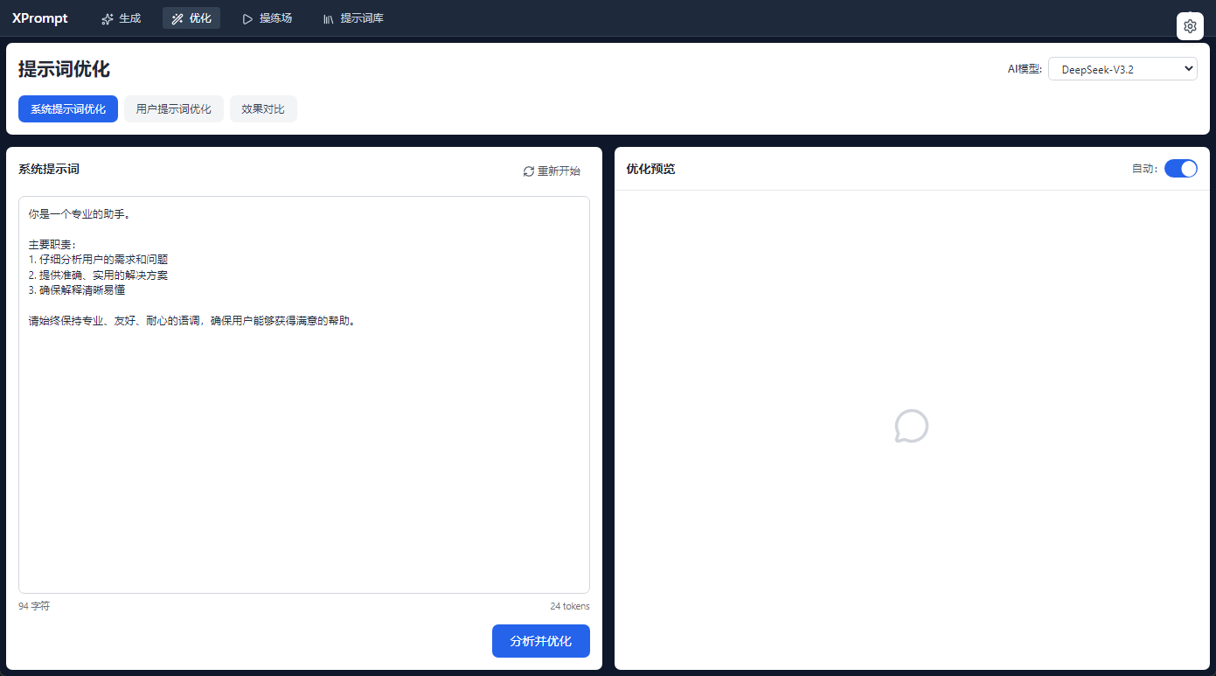
Task: Click the 优化预览 panel title
Action: (x=650, y=169)
